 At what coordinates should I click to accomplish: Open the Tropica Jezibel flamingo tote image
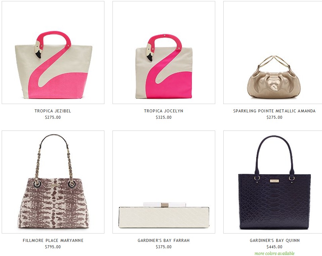point(53,53)
